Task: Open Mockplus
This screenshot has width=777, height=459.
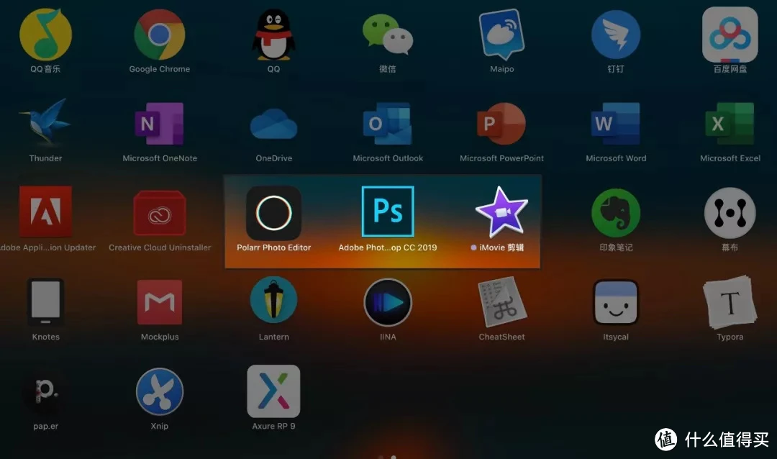Action: (160, 301)
